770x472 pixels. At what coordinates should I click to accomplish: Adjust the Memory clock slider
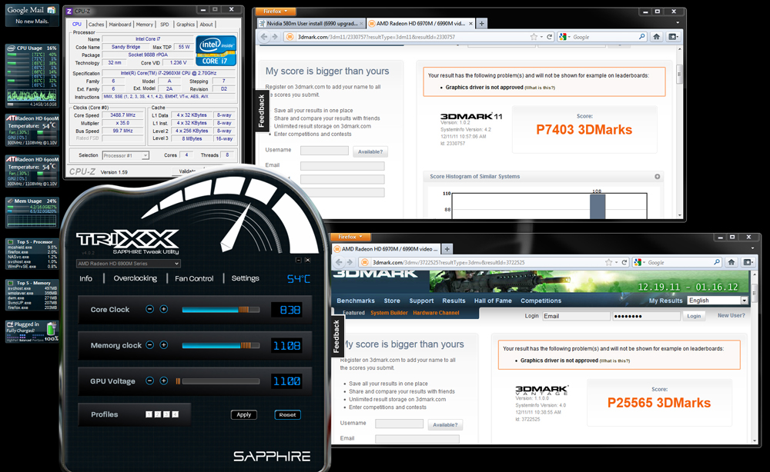[220, 346]
